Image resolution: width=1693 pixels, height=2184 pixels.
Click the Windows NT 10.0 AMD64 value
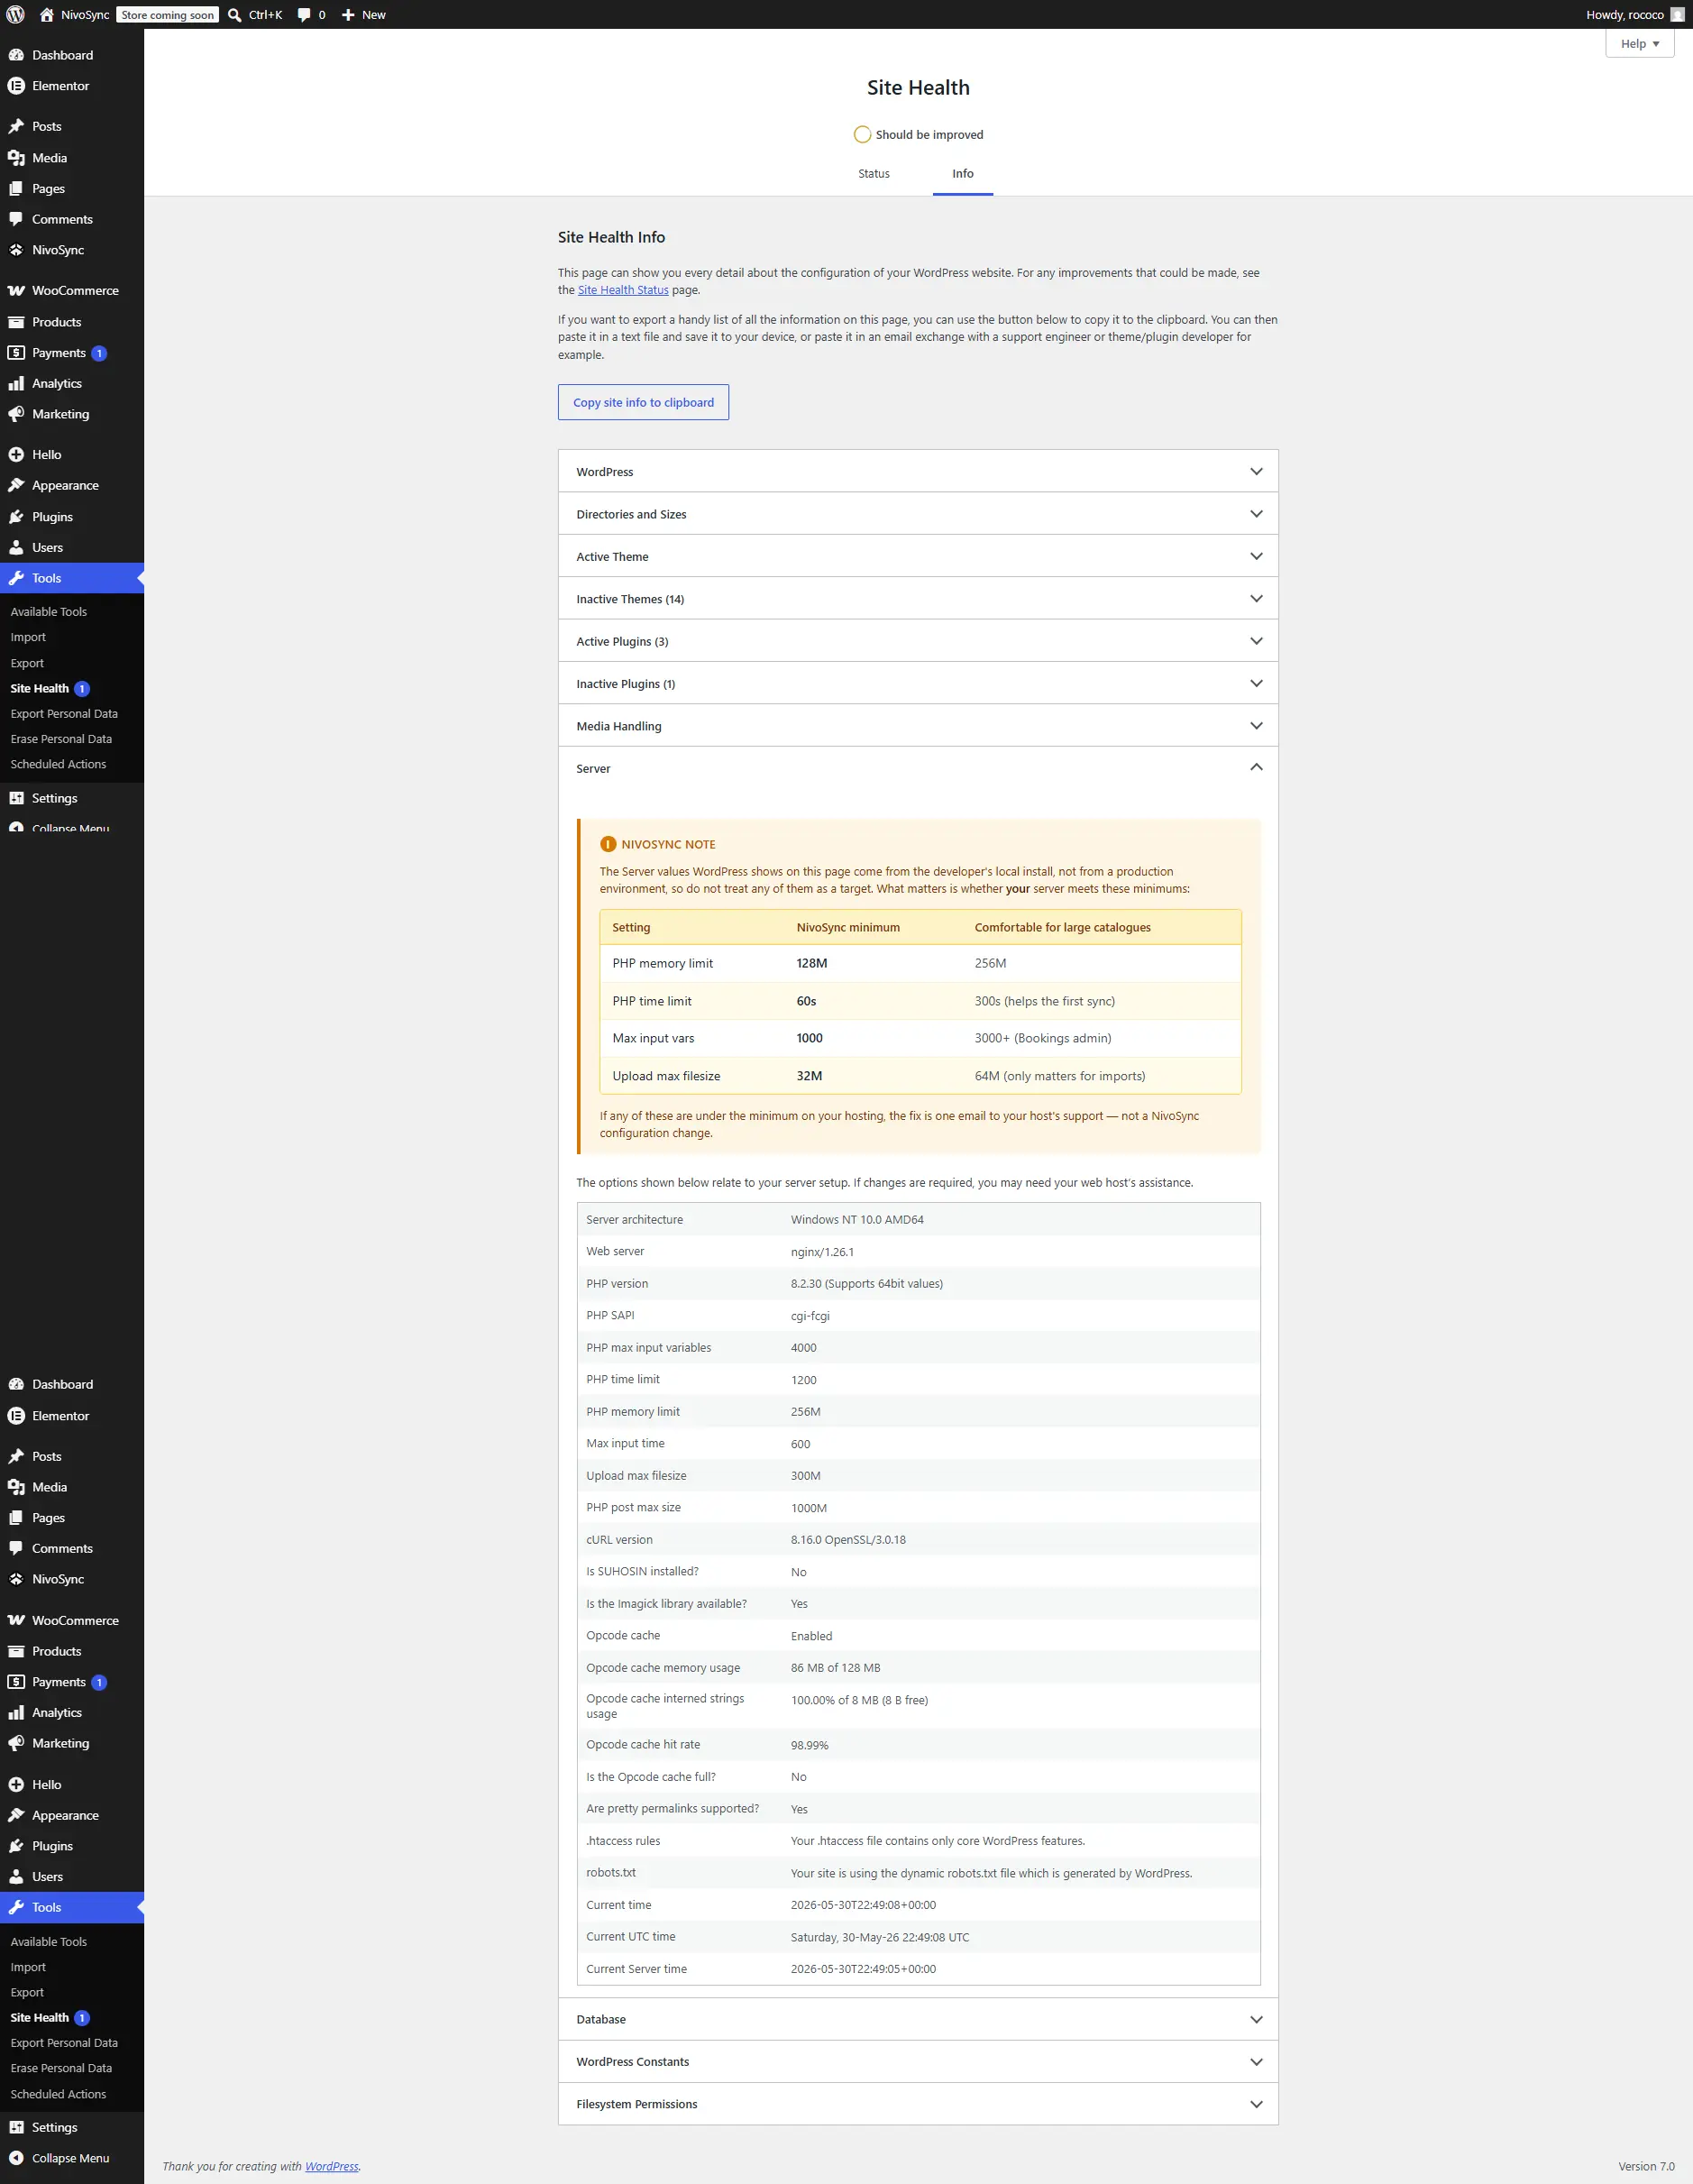tap(857, 1220)
